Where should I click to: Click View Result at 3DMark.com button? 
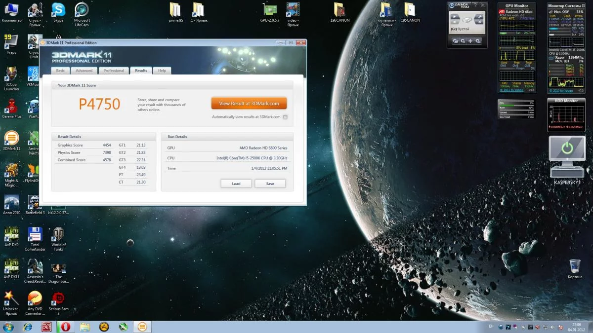click(x=249, y=104)
